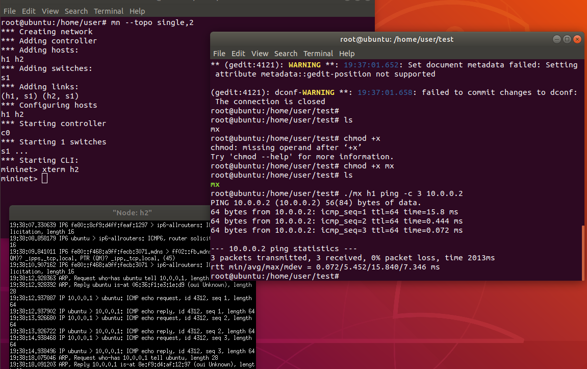
Task: Click 'ARP, Request who-has ubuntu tell 10.0.0.1' line
Action: pos(109,278)
